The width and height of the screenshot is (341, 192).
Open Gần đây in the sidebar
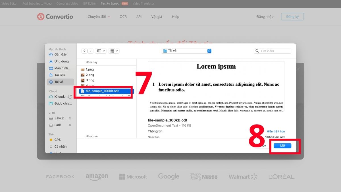tap(61, 54)
